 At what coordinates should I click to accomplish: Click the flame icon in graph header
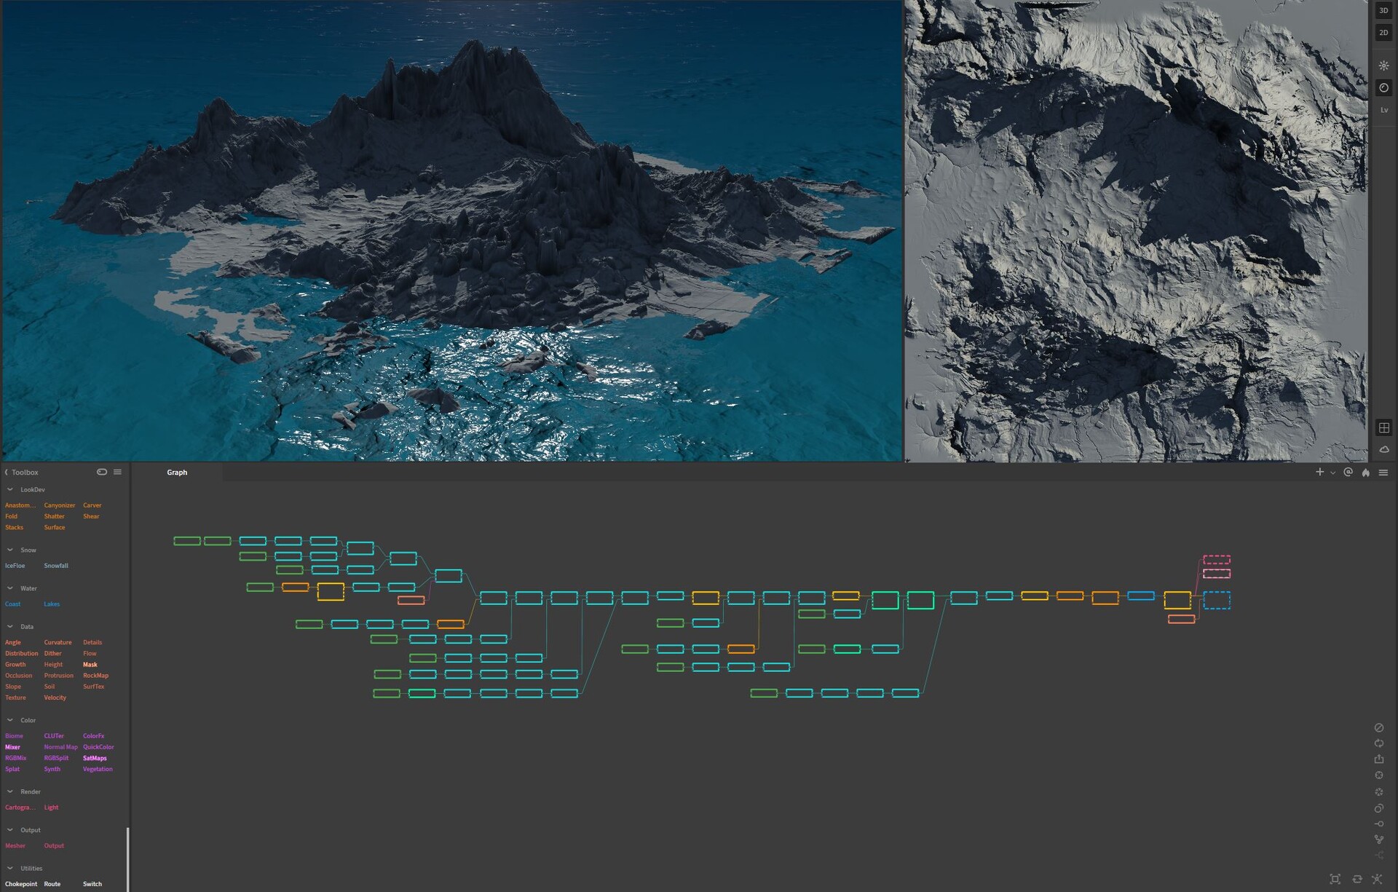tap(1366, 473)
